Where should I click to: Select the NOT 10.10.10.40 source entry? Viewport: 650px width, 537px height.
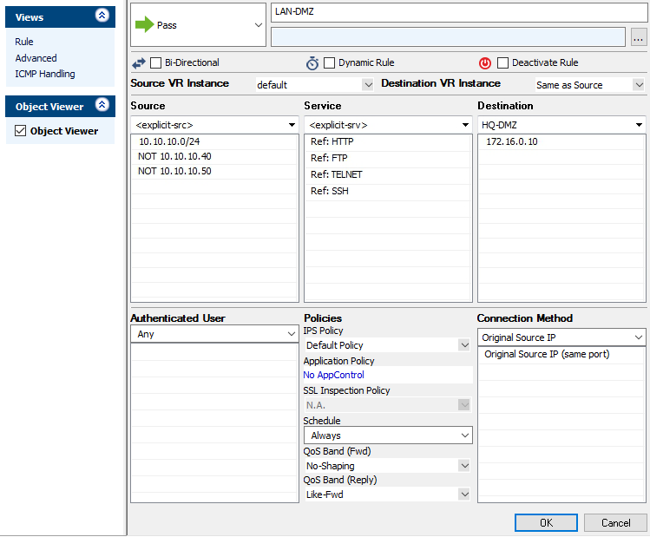tap(214, 157)
